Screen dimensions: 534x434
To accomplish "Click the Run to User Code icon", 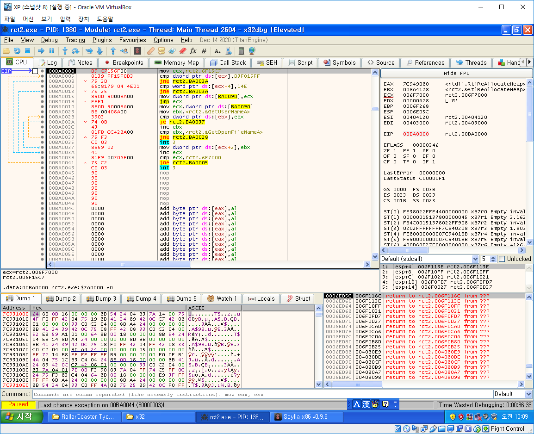I will pyautogui.click(x=124, y=51).
